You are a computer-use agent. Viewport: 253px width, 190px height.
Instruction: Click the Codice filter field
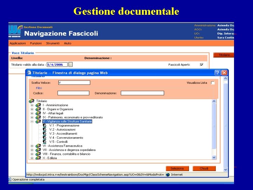tap(73, 93)
